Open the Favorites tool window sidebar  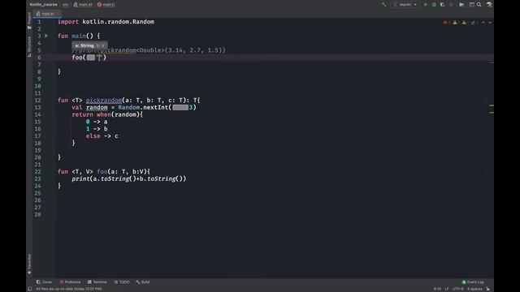point(29,264)
